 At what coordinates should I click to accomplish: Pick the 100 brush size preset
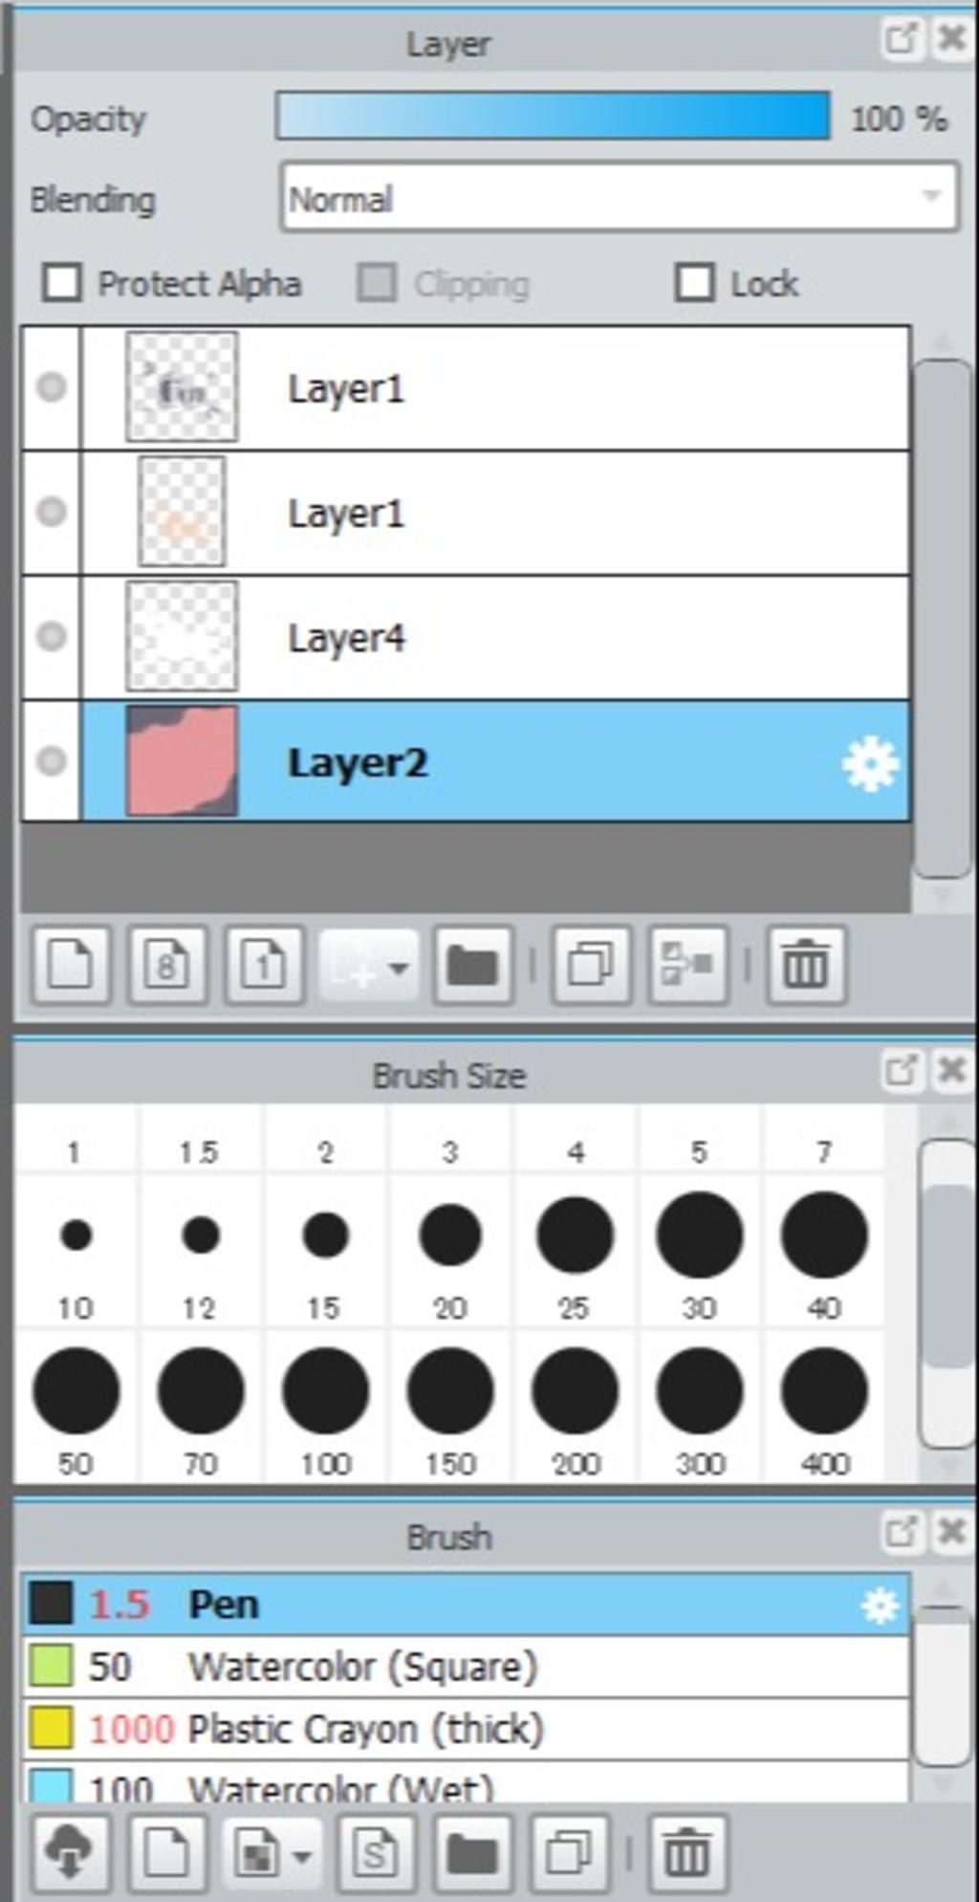tap(325, 1391)
